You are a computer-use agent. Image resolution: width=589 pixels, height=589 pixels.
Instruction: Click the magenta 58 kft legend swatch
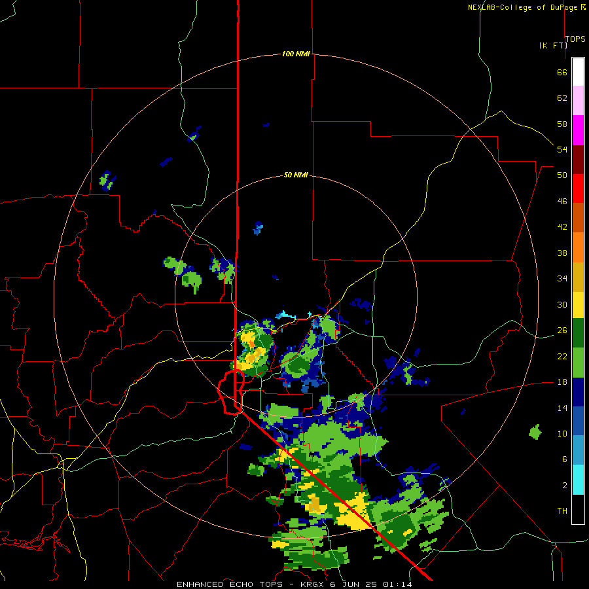coord(578,130)
